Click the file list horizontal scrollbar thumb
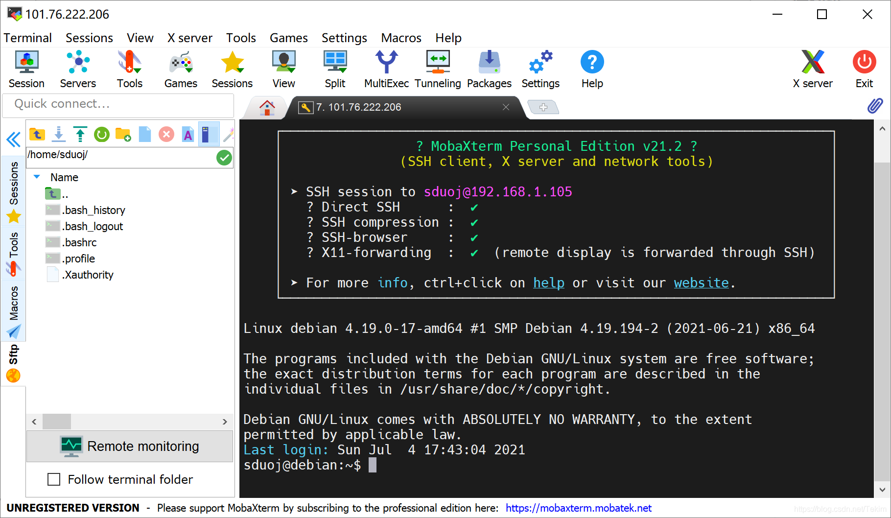The height and width of the screenshot is (518, 891). (x=57, y=421)
